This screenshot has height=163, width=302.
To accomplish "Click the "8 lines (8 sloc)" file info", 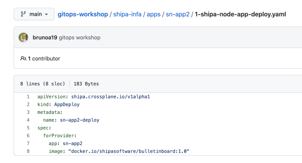I will pyautogui.click(x=42, y=84).
